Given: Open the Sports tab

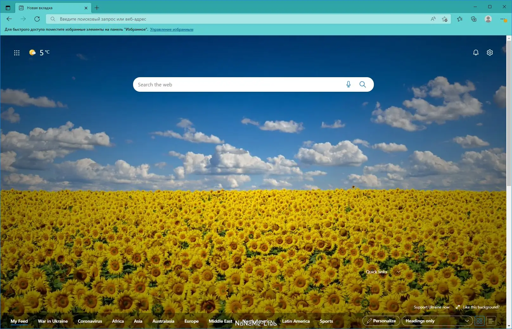Looking at the screenshot, I should point(326,321).
